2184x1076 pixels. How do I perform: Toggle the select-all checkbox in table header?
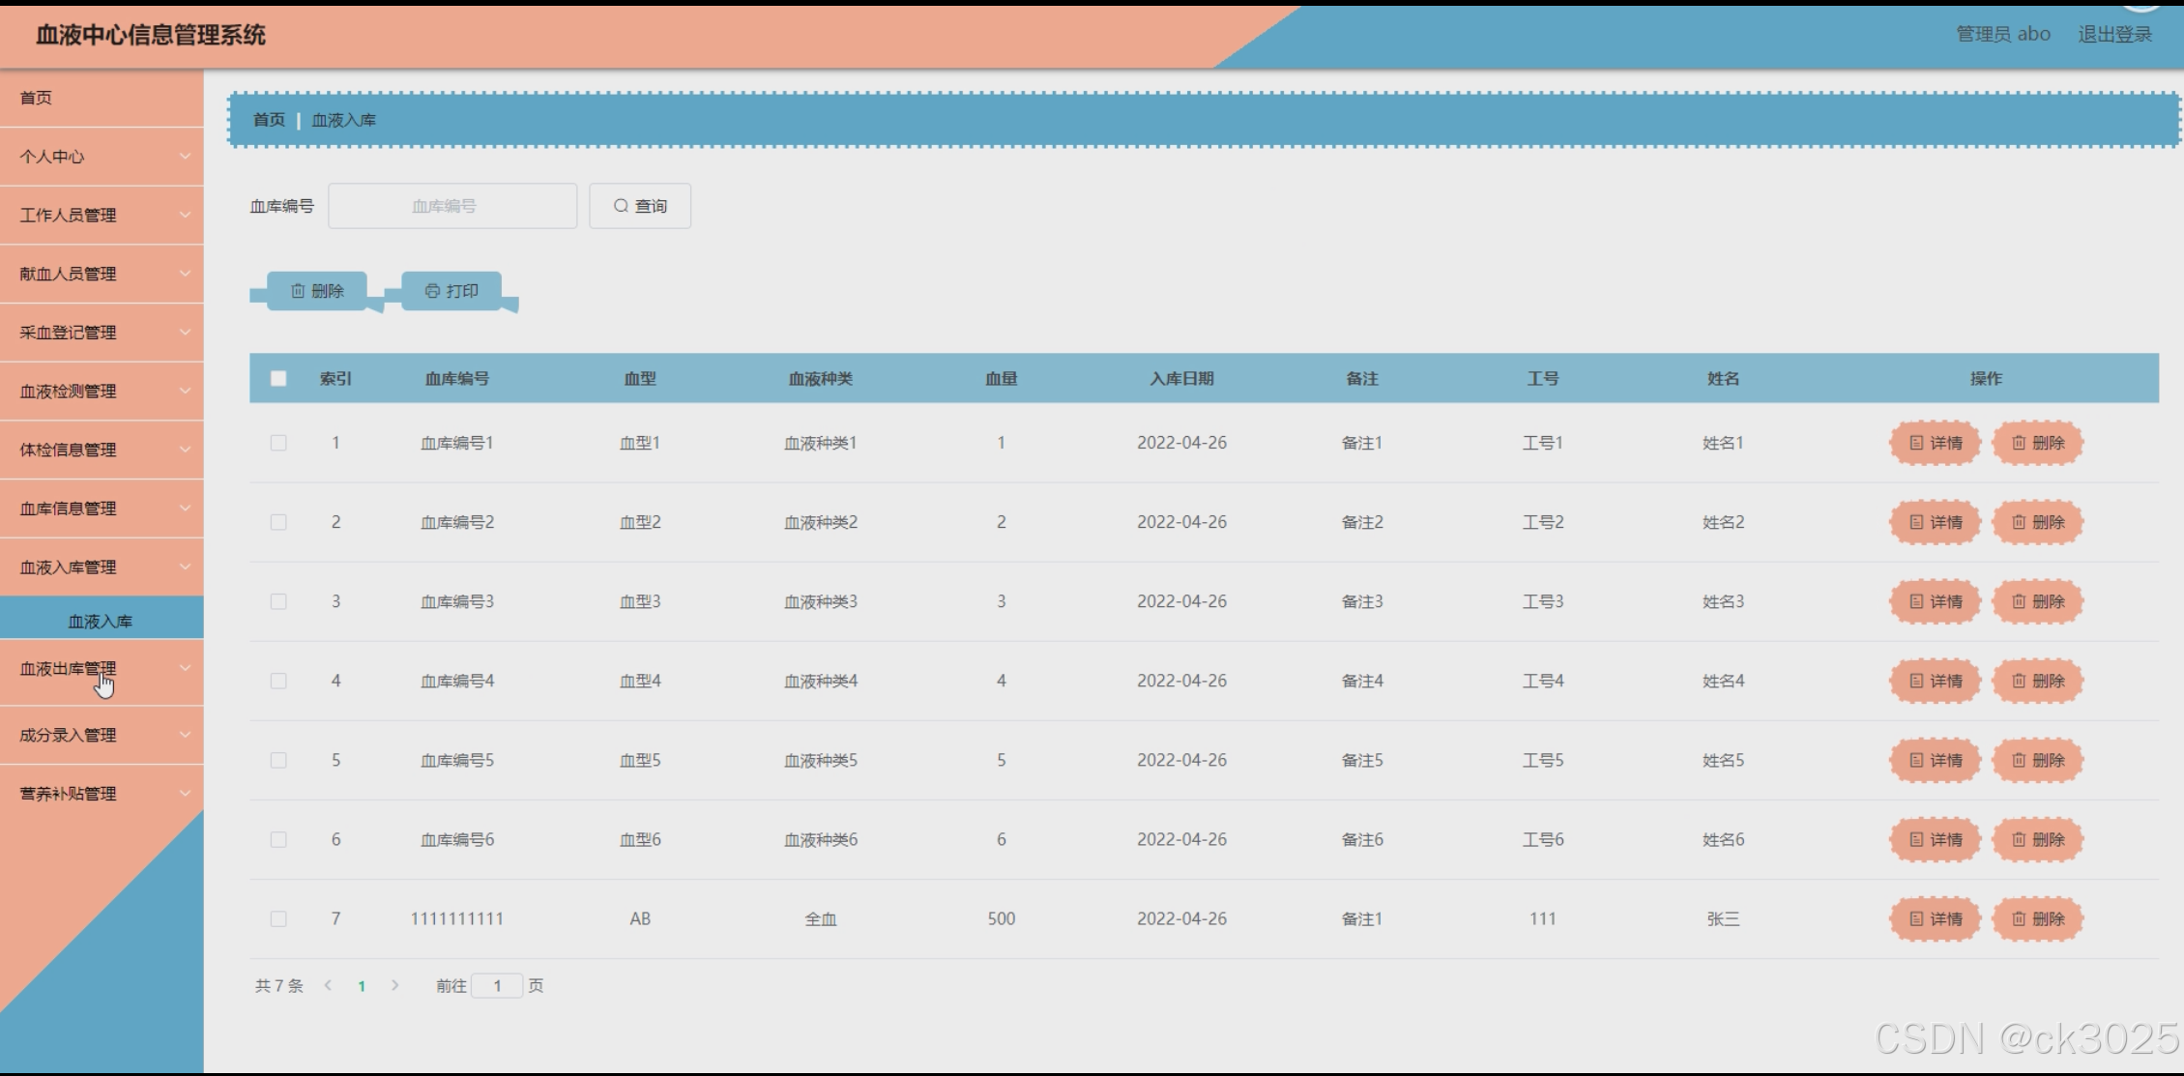[278, 379]
